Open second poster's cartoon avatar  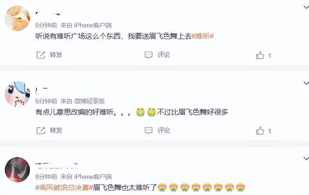(17, 94)
